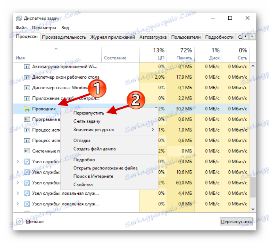The width and height of the screenshot is (269, 243).
Task: Choose Открыть расположение файла menu item
Action: pyautogui.click(x=105, y=168)
